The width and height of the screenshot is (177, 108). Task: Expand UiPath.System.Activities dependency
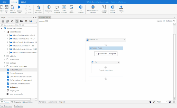point(7,49)
